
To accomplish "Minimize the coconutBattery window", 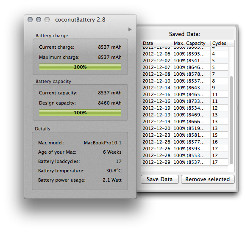I will [x=39, y=19].
